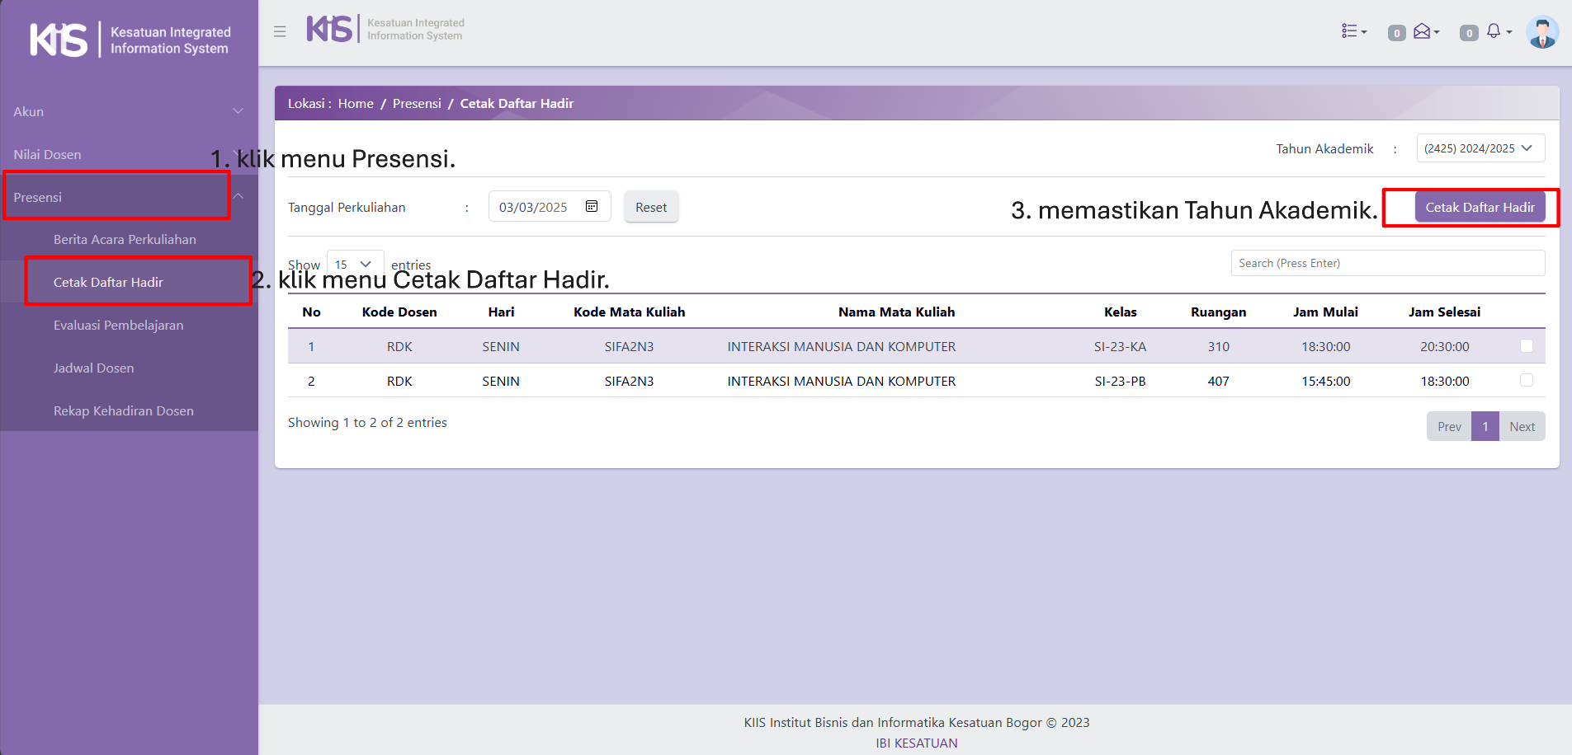
Task: Open the Tahun Akademik dropdown
Action: pyautogui.click(x=1480, y=148)
